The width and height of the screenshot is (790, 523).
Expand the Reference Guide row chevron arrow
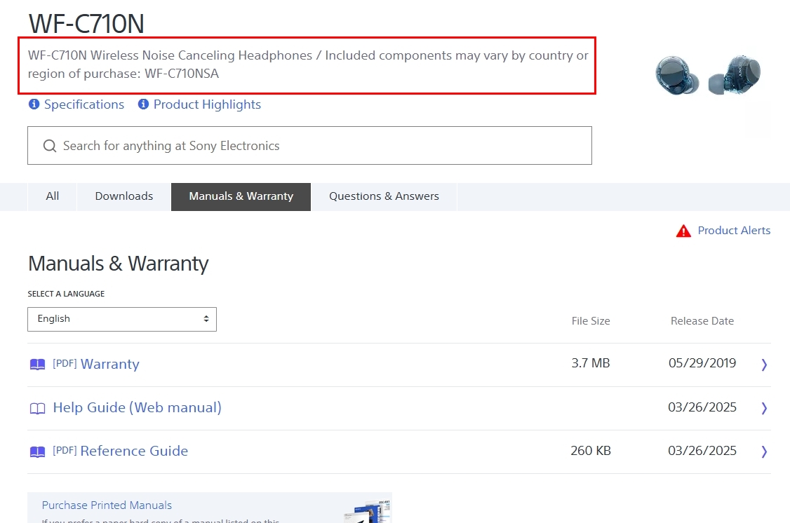point(764,451)
